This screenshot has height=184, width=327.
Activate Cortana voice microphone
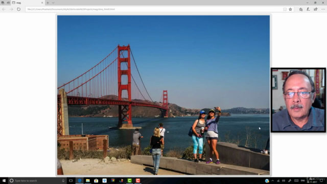[x=63, y=180]
